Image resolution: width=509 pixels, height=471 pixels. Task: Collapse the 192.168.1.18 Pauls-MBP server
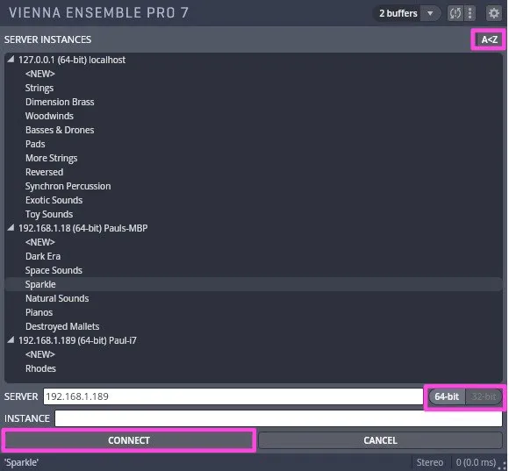click(11, 228)
